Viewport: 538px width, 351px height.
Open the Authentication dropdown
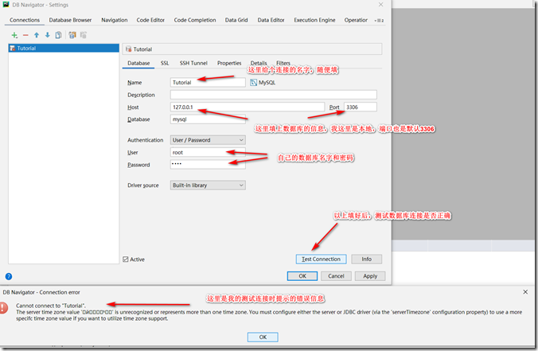point(208,140)
